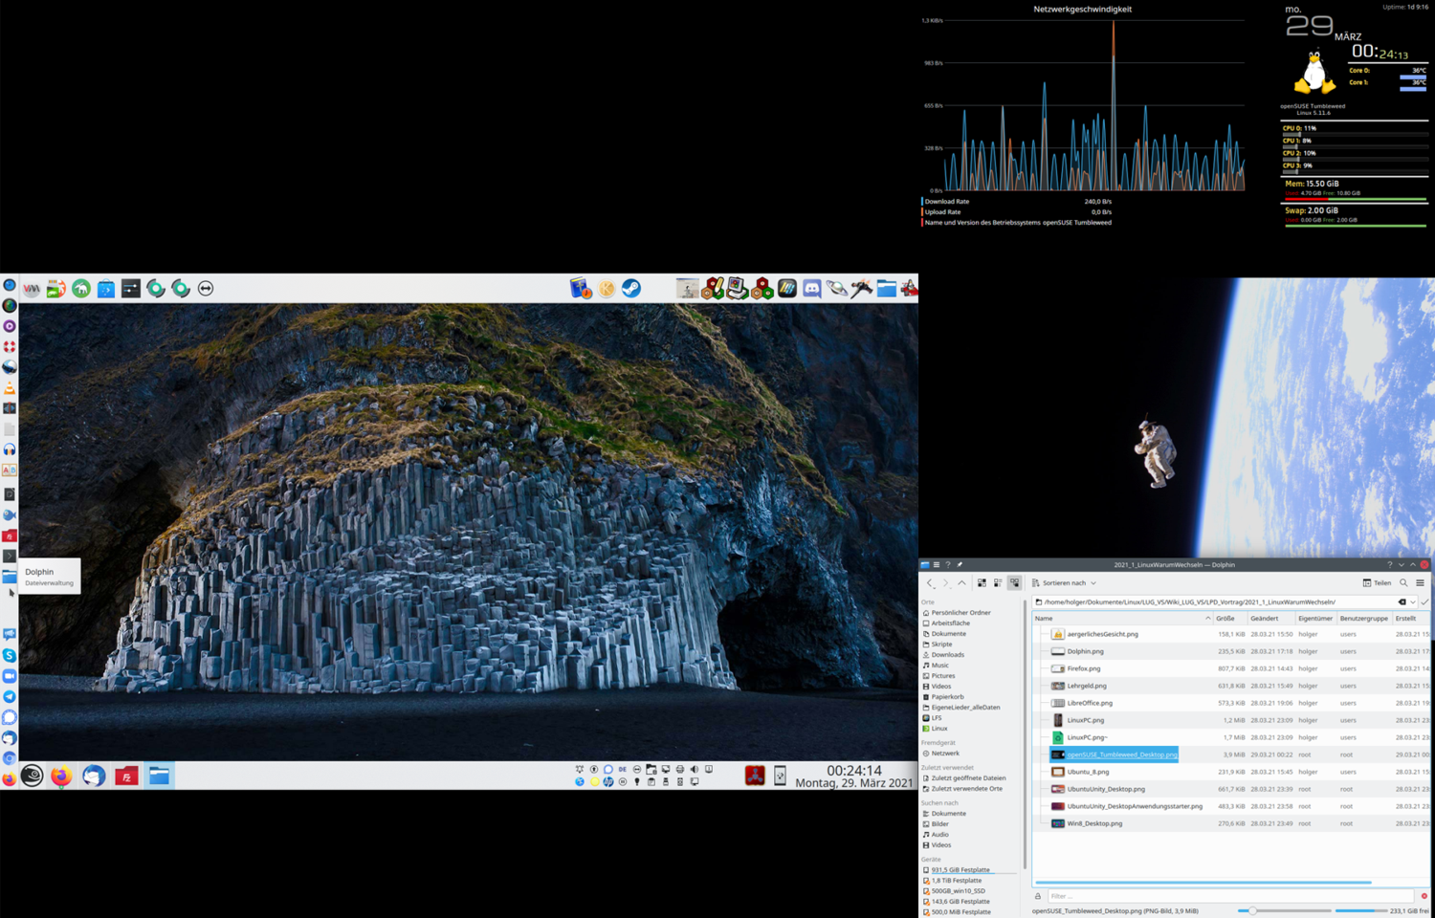
Task: Open FileZilla from the bottom taskbar
Action: point(126,776)
